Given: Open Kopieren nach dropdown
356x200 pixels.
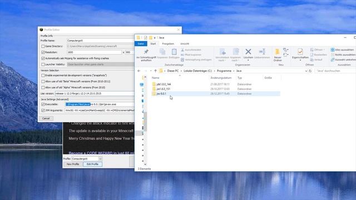Looking at the screenshot, I should (x=235, y=55).
